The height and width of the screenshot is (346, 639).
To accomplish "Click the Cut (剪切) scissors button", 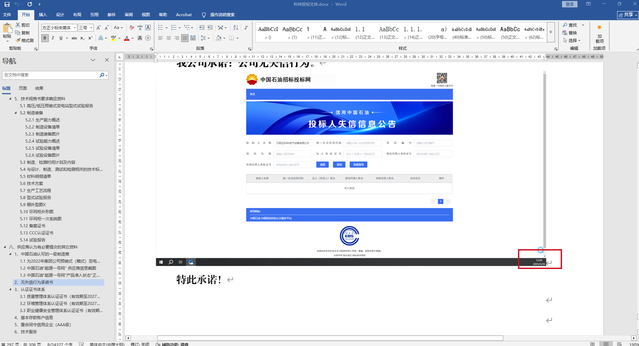I will [23, 25].
